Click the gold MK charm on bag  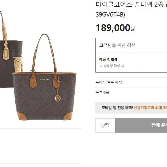[58, 98]
